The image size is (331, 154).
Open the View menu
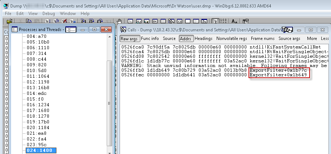point(33,14)
